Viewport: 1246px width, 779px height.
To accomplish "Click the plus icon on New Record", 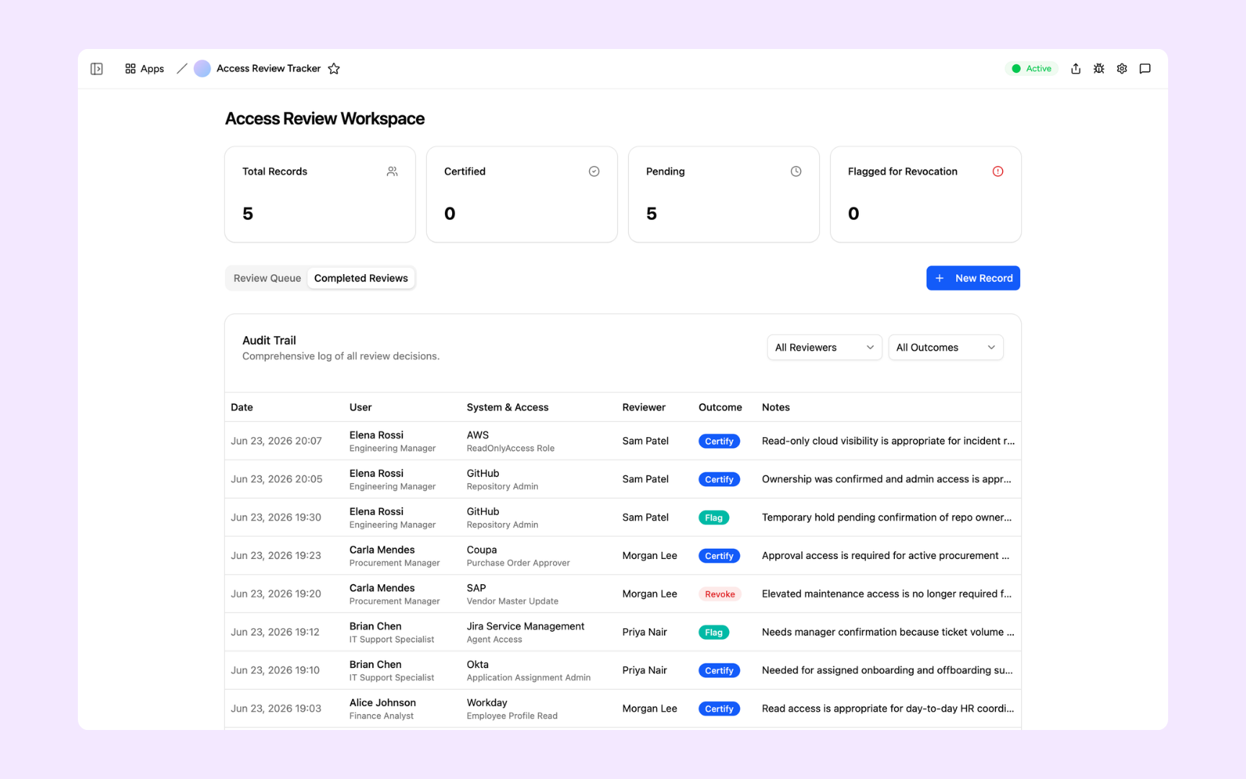I will 940,278.
